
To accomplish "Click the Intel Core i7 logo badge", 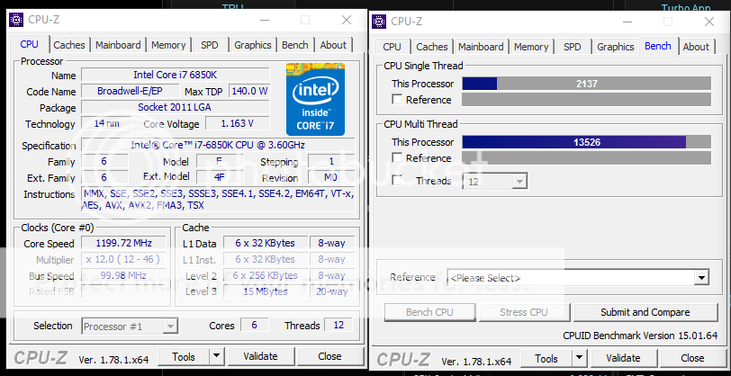I will tap(316, 98).
